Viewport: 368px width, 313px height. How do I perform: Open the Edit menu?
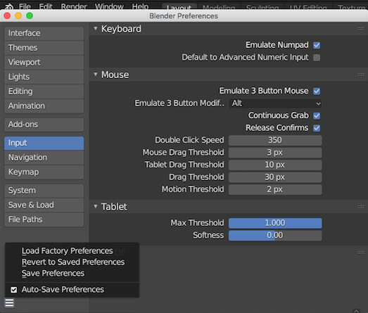pos(46,6)
